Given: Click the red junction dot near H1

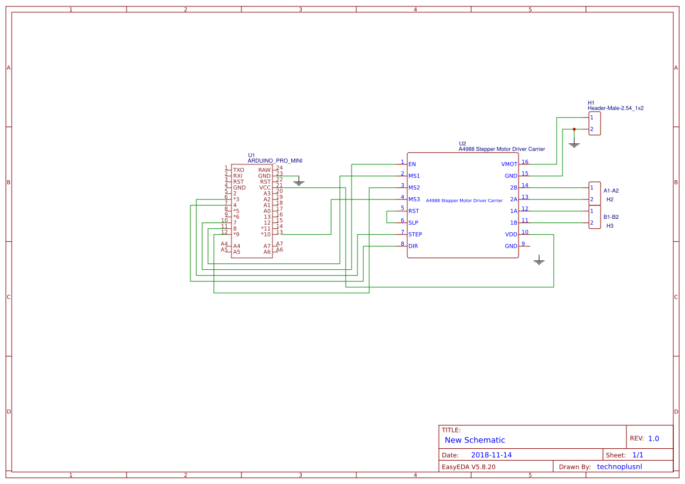Looking at the screenshot, I should coord(574,128).
